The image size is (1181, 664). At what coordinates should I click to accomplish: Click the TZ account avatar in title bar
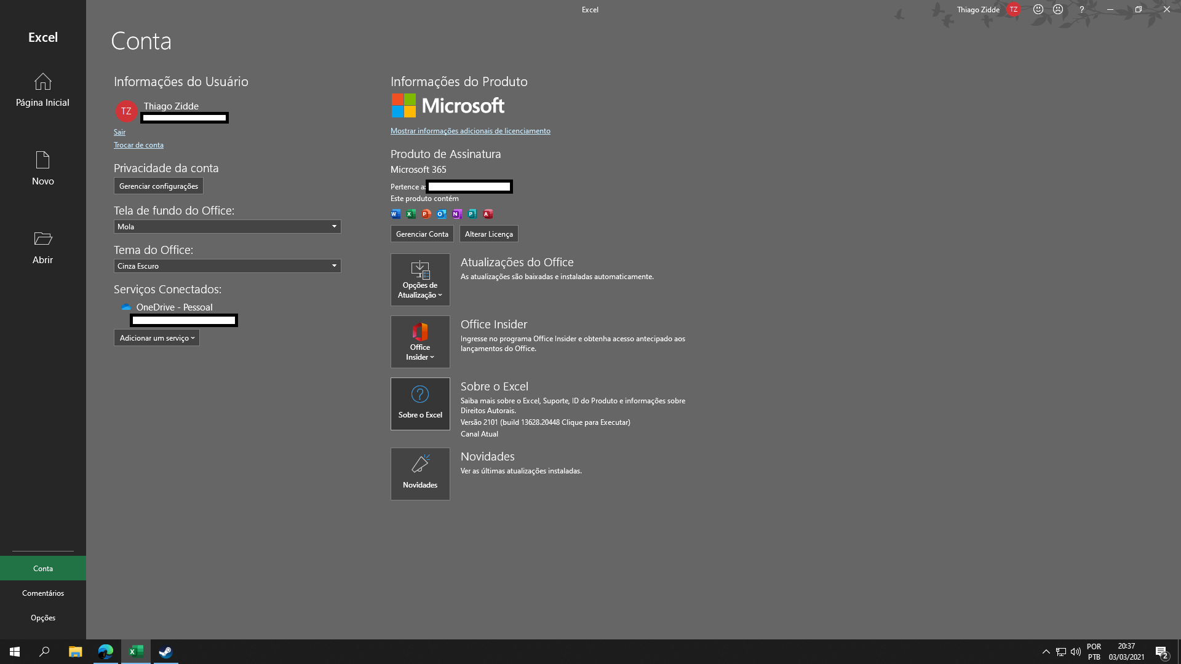1013,9
